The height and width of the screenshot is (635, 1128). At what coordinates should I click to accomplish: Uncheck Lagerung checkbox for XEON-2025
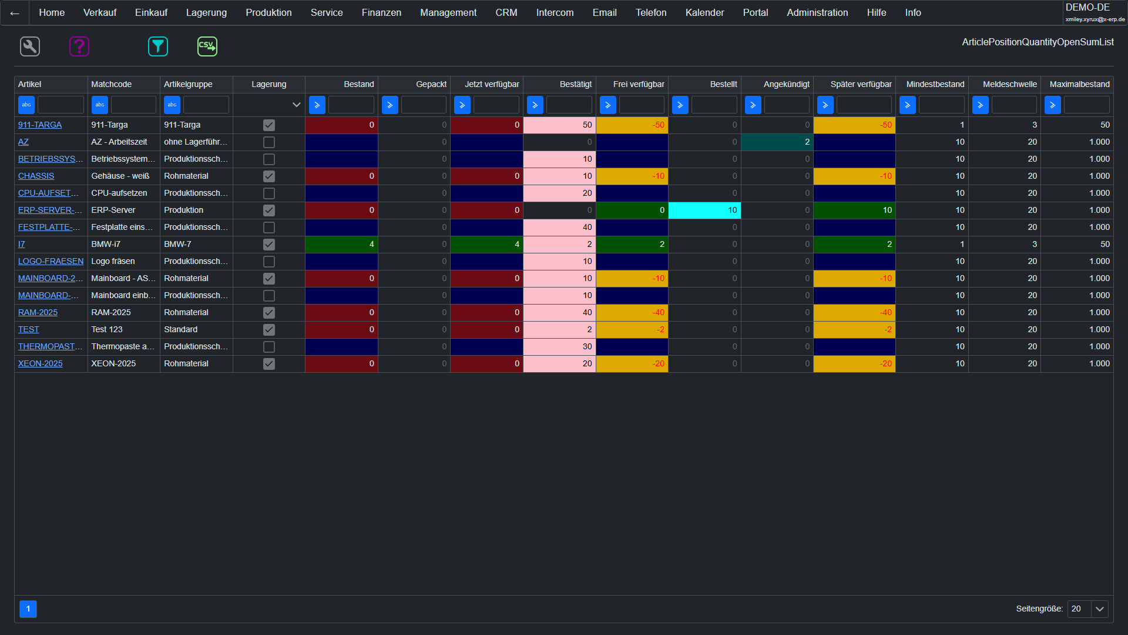click(x=269, y=364)
